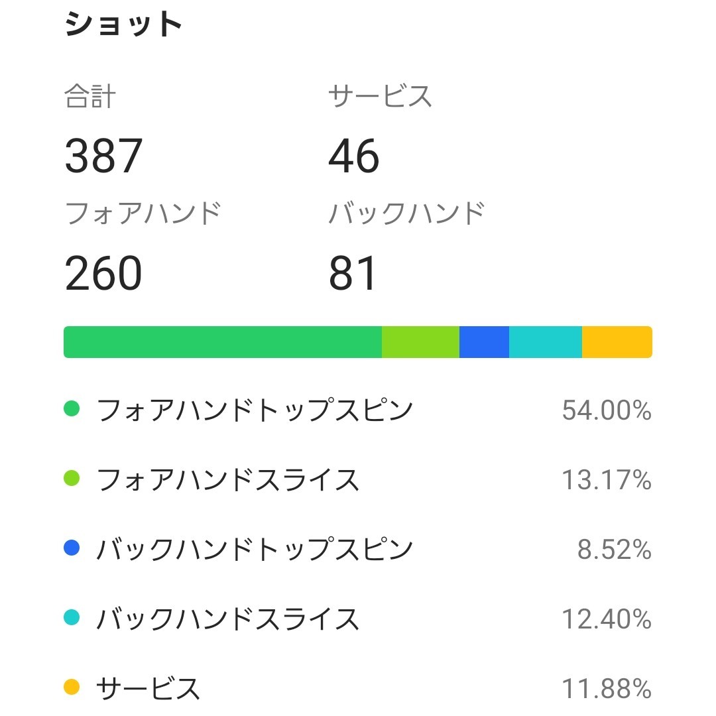Tap the バックハンドスライス legend label

pyautogui.click(x=228, y=619)
